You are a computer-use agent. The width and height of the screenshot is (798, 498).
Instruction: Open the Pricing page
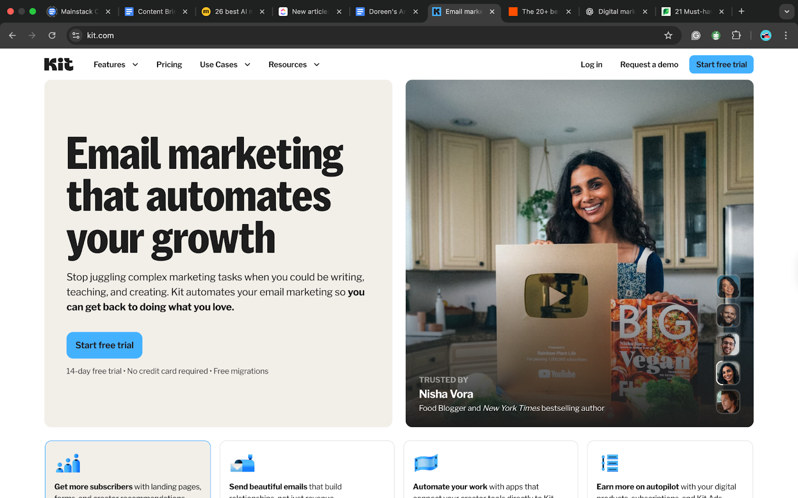point(169,64)
